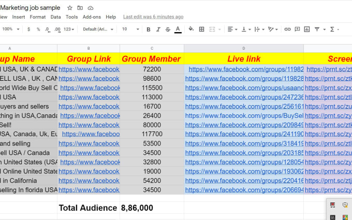
Task: Star the Marketing job sample document
Action: pos(69,8)
